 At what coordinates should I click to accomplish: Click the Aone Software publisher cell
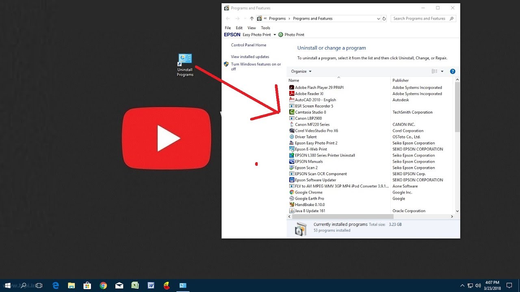coord(405,186)
